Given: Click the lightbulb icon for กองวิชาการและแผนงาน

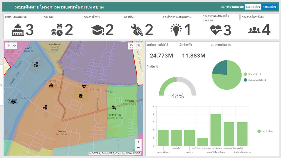Looking at the screenshot, I should click(x=176, y=30).
